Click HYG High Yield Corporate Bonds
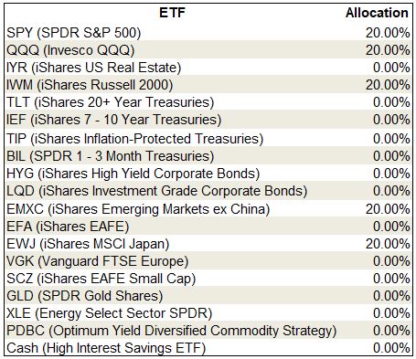 click(x=133, y=174)
